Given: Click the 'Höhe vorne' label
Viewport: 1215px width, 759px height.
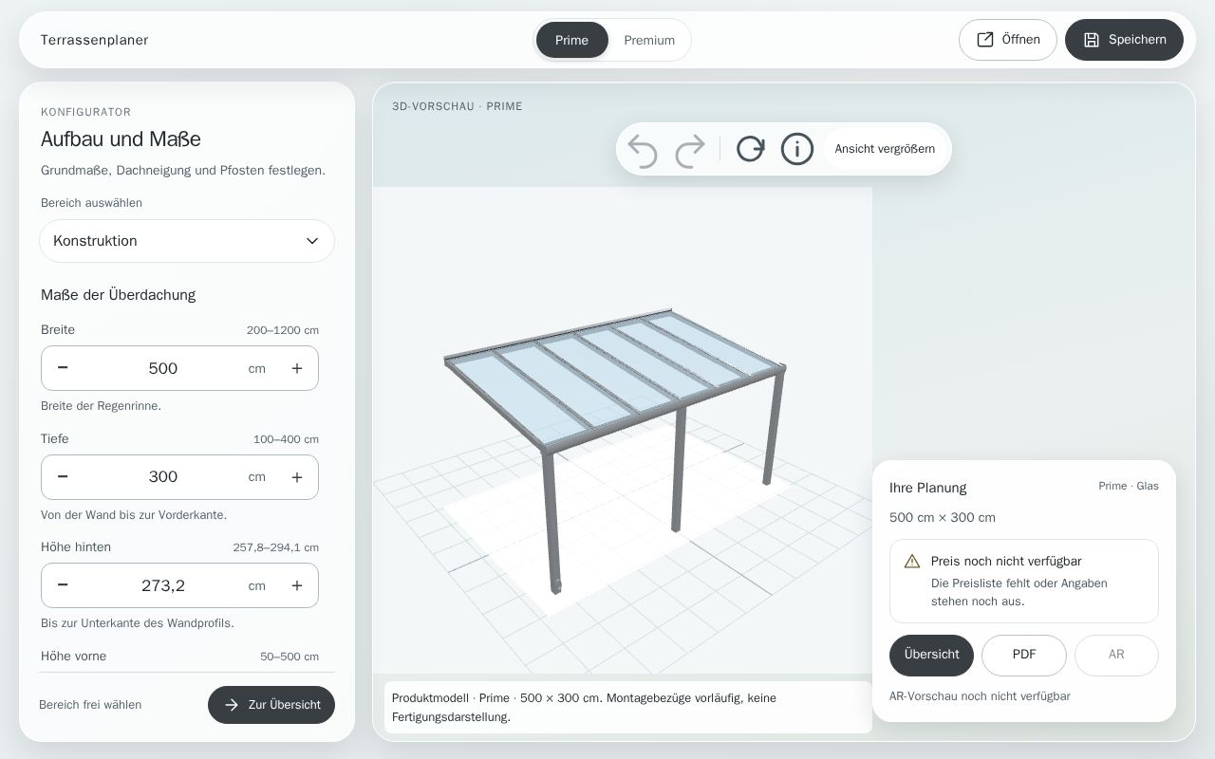Looking at the screenshot, I should click(73, 657).
